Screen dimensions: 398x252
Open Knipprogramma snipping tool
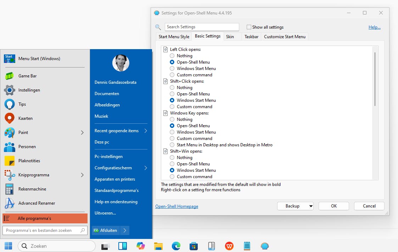click(x=9, y=175)
